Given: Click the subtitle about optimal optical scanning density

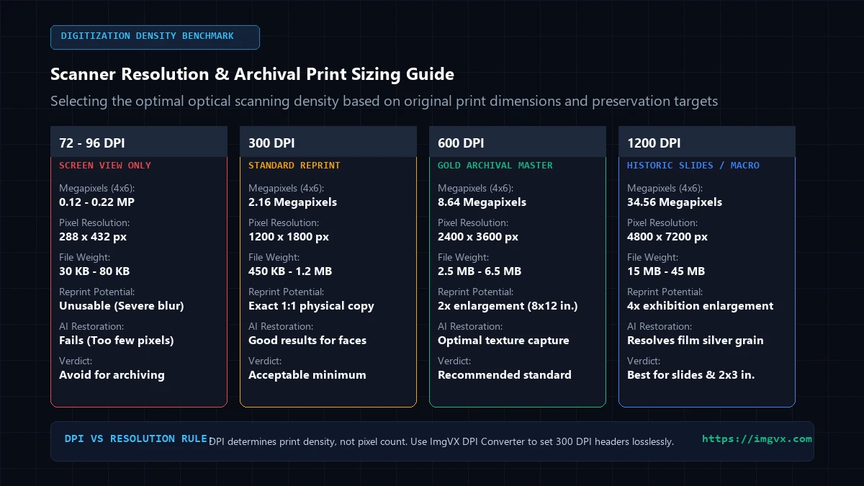Looking at the screenshot, I should 384,101.
